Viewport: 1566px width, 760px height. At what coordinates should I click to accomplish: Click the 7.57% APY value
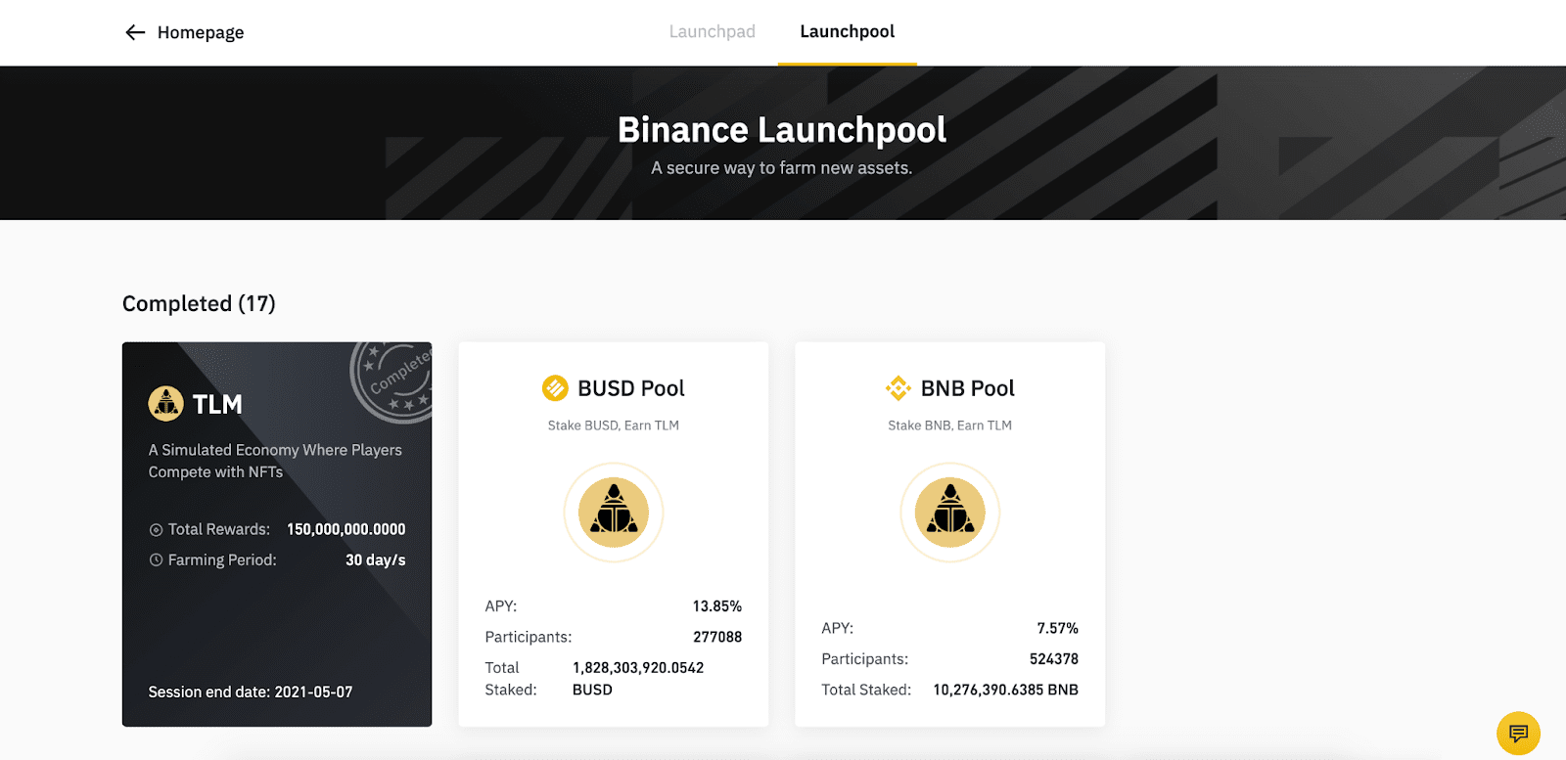click(1058, 628)
